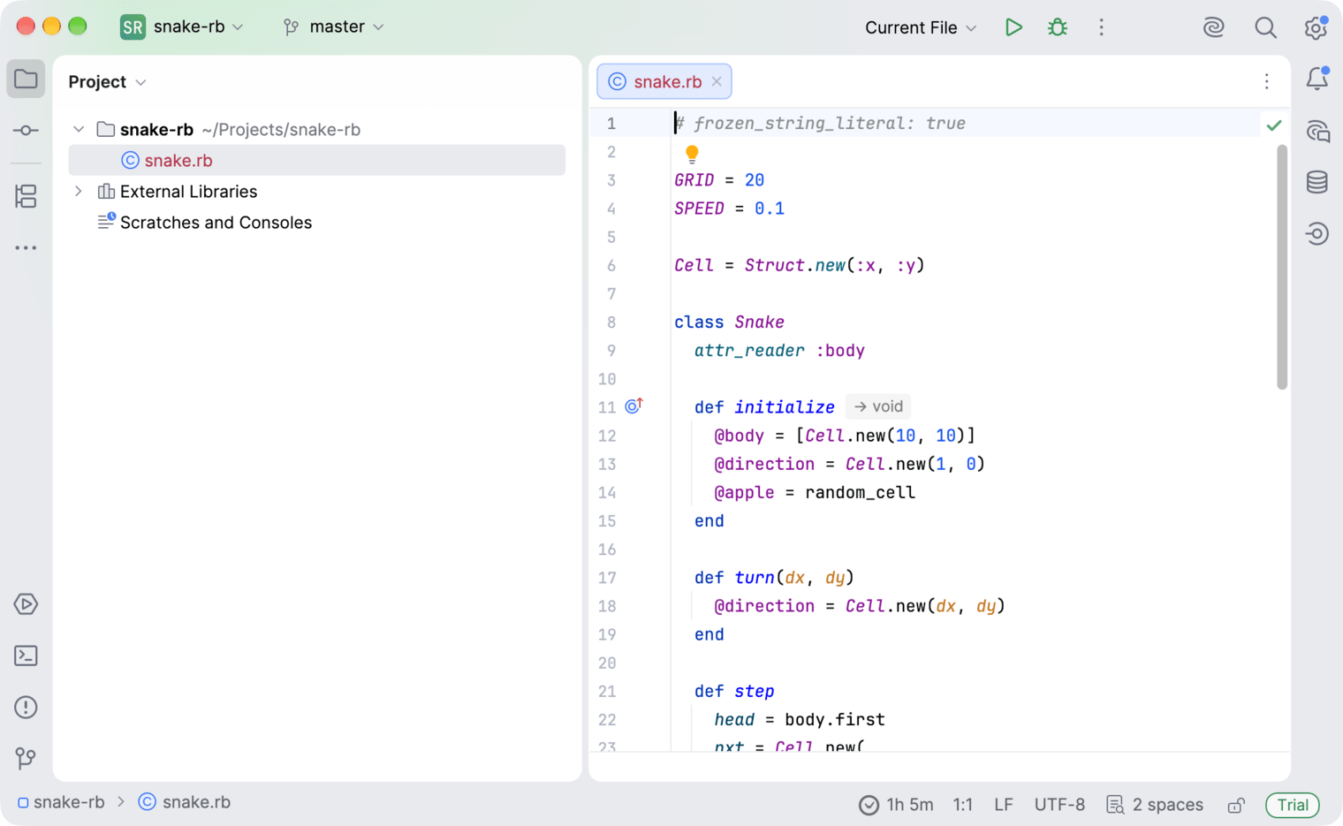Click the 1h 5m time tracking widget
Image resolution: width=1343 pixels, height=826 pixels.
tap(897, 805)
